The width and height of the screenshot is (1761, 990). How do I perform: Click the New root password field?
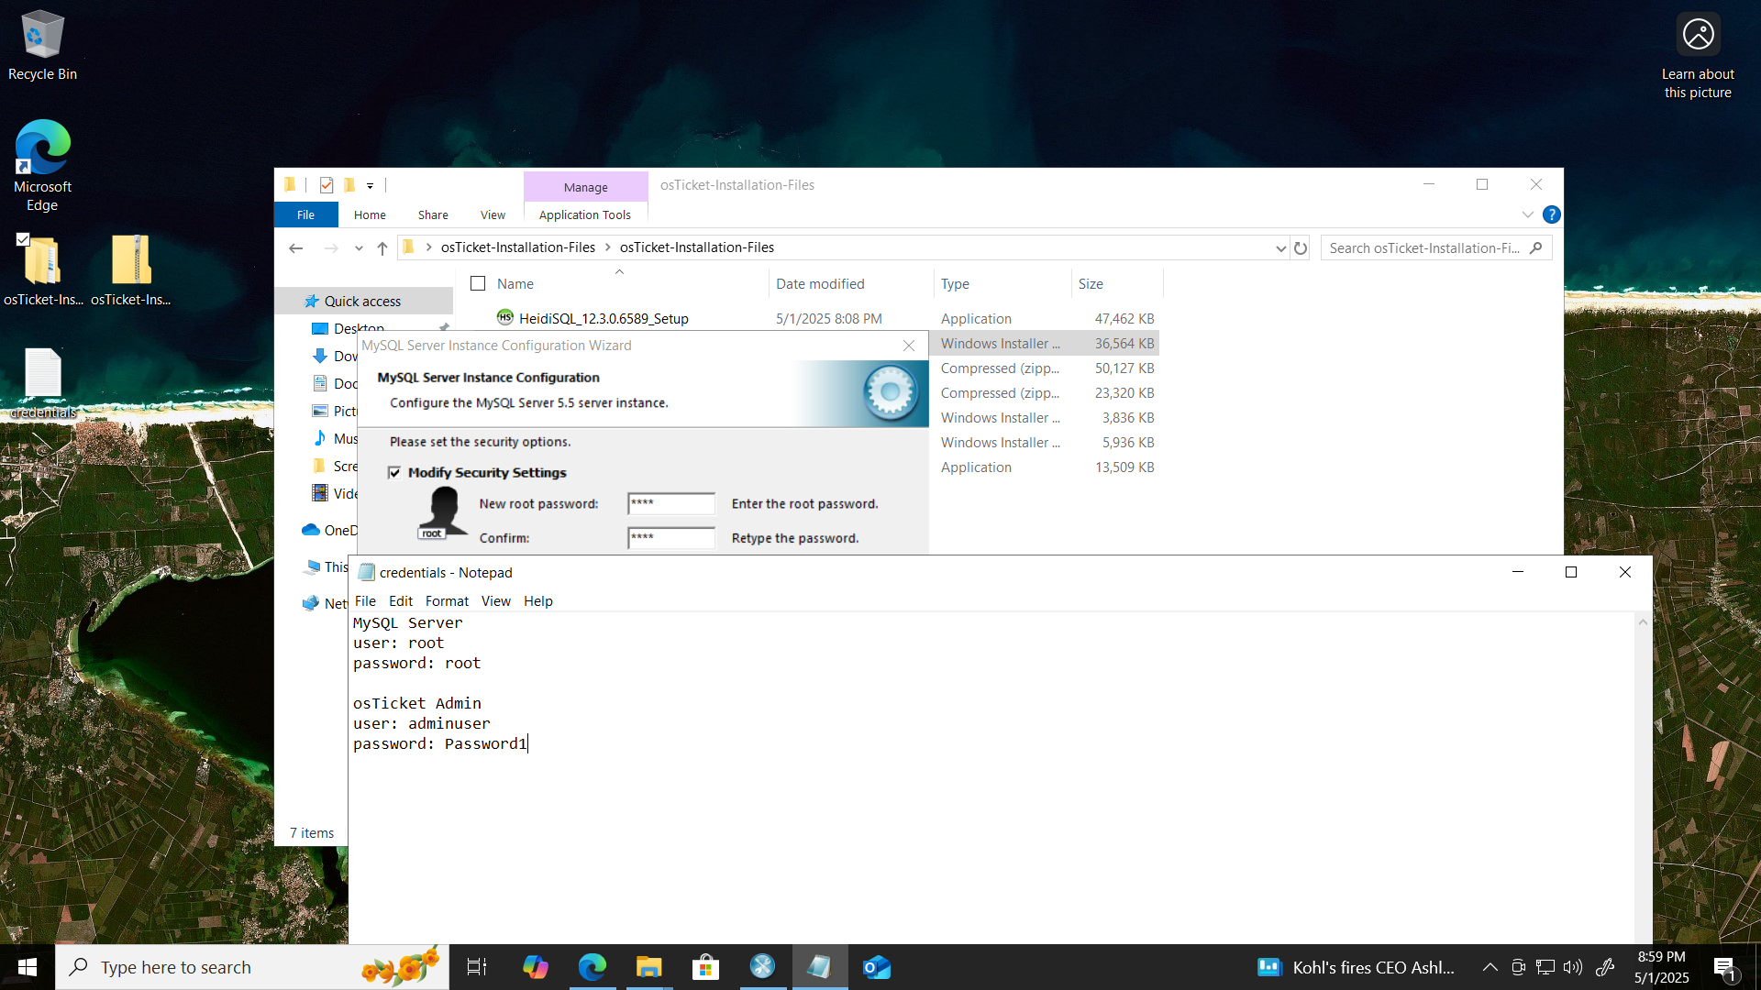[671, 503]
